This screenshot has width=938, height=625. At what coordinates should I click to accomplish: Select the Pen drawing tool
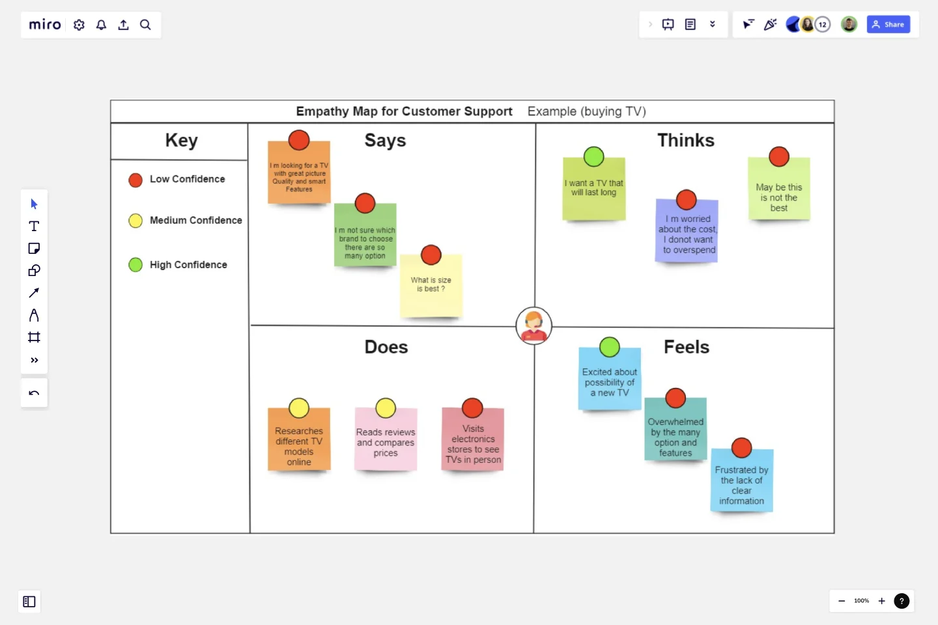(x=35, y=315)
